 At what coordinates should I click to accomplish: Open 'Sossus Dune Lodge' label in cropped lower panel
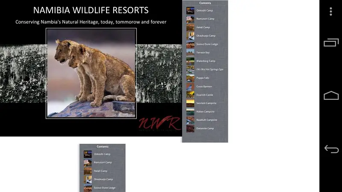pos(105,188)
